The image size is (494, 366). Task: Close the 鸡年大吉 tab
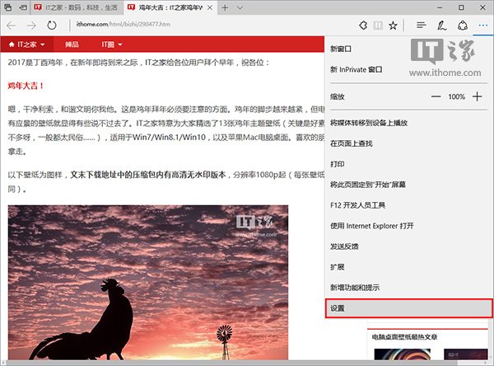pos(210,7)
